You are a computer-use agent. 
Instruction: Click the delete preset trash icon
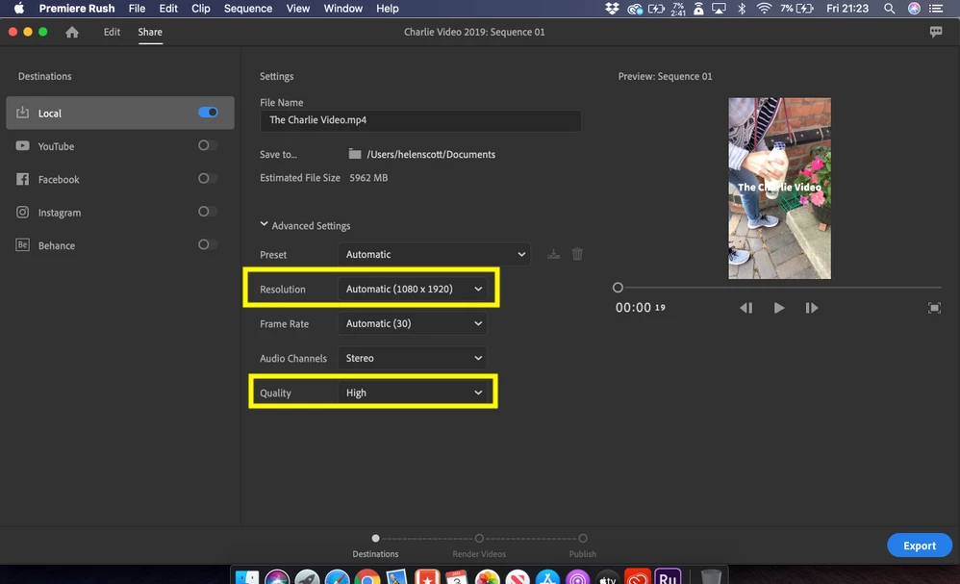point(577,253)
